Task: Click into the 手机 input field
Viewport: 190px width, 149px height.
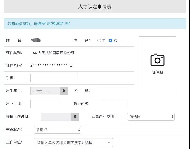Action: [x=54, y=78]
